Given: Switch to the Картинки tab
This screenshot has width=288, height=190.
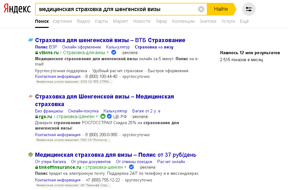Looking at the screenshot, I should (x=62, y=21).
